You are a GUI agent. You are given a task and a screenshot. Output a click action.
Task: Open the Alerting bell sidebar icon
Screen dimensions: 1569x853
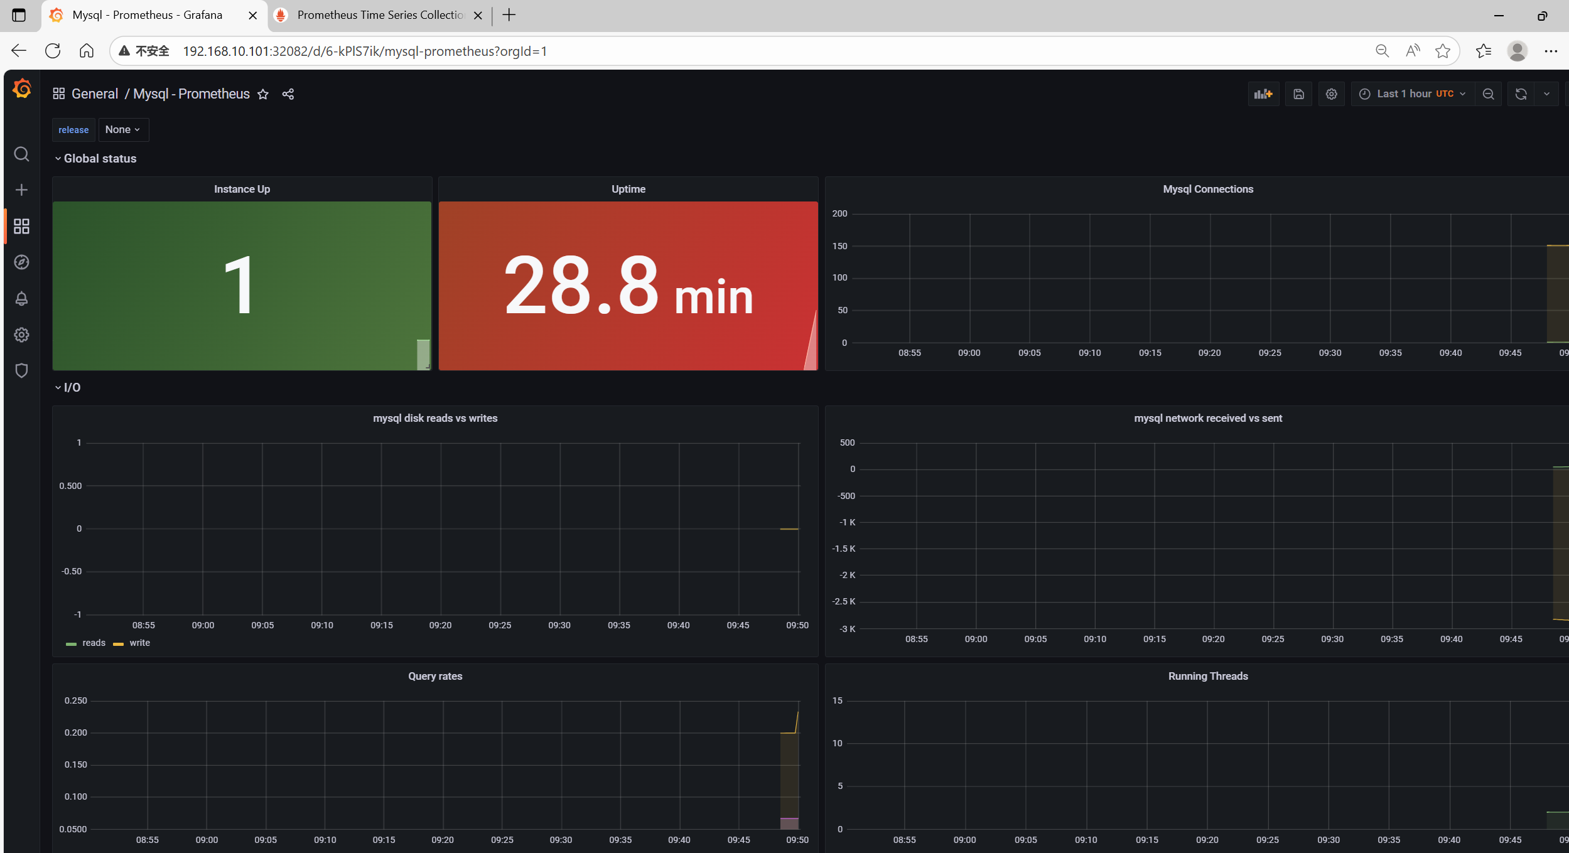(21, 298)
